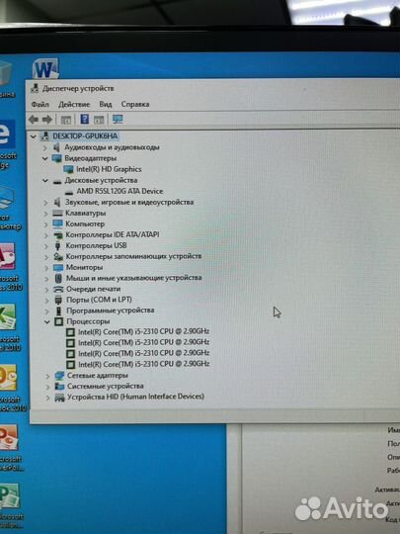Click the Мониторы display icon
This screenshot has width=400, height=534.
(x=58, y=268)
